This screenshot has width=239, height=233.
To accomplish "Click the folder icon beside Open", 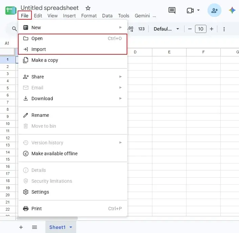I will pyautogui.click(x=26, y=38).
